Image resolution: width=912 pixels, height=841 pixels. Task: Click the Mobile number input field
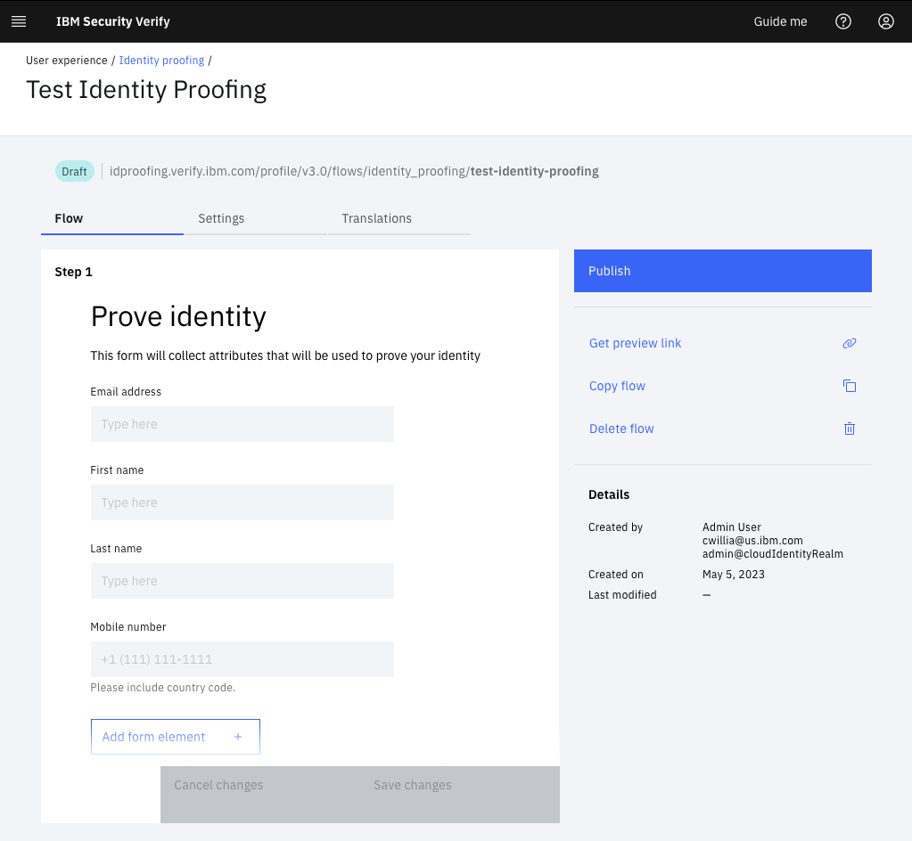tap(242, 659)
